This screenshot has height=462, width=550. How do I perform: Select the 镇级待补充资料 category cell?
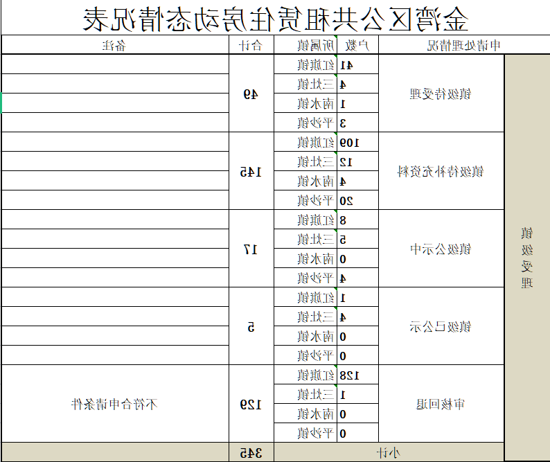[441, 171]
